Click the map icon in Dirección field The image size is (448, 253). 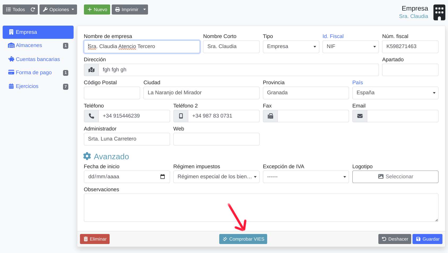(91, 70)
